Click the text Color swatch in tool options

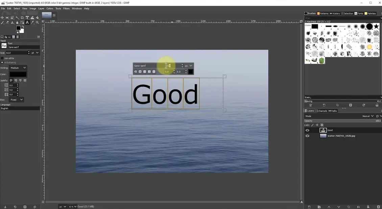[18, 74]
